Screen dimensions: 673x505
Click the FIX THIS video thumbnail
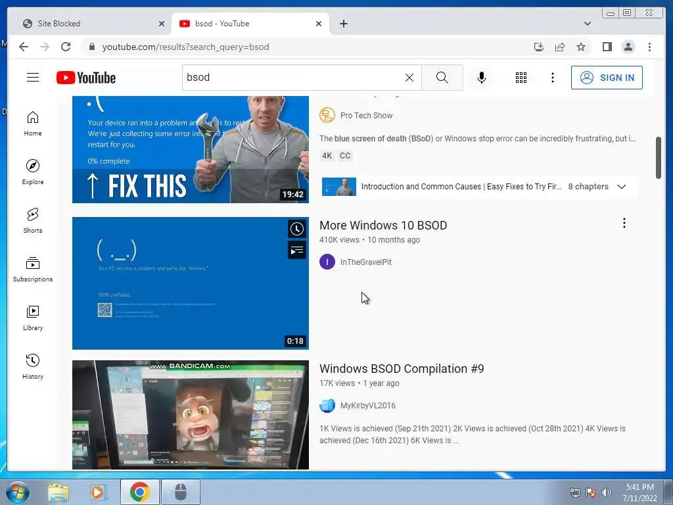pyautogui.click(x=191, y=149)
